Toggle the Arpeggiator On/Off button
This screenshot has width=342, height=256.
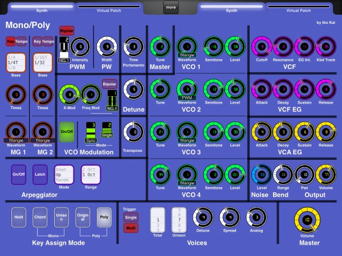pos(19,175)
